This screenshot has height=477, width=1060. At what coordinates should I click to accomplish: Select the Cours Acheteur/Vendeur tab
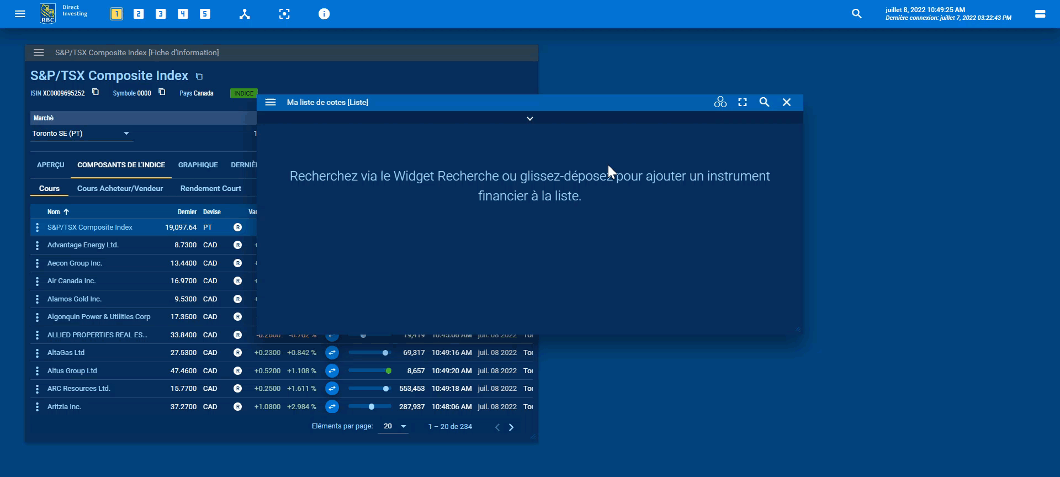120,189
